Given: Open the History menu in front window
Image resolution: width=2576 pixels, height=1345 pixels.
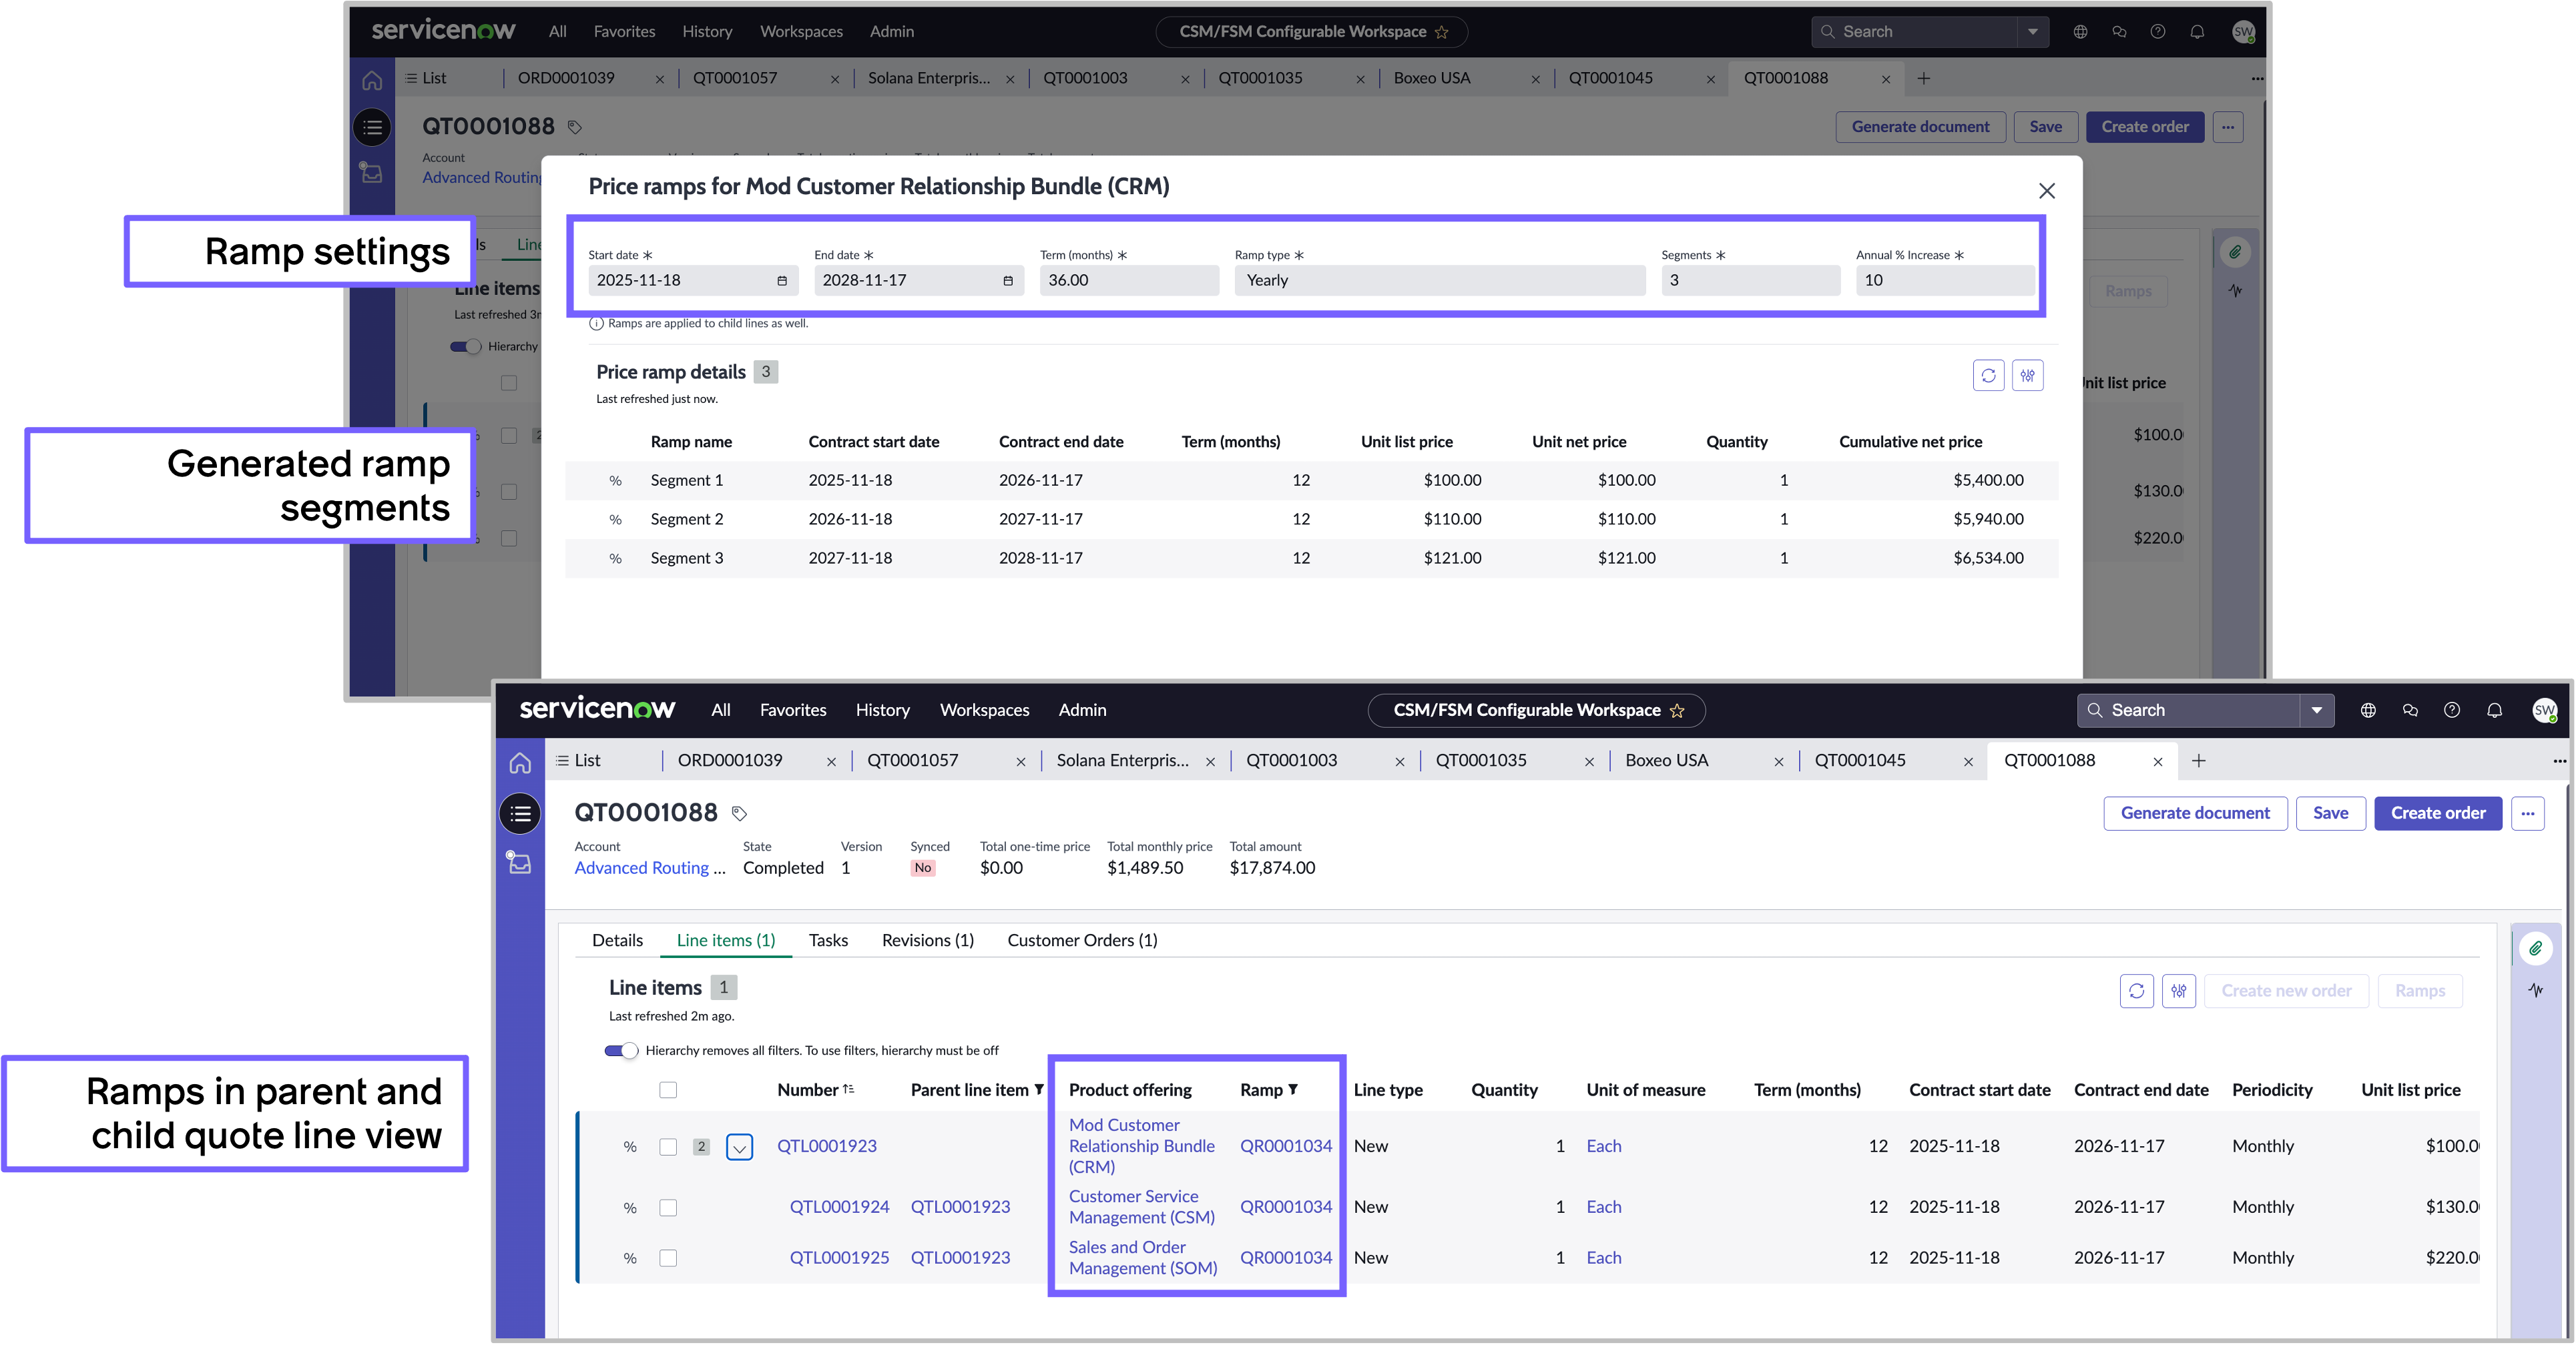Looking at the screenshot, I should pyautogui.click(x=882, y=711).
